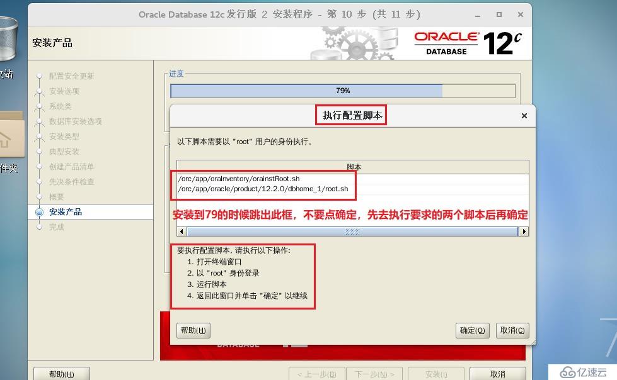Click the installer's bottom 帮助(H) button
This screenshot has width=617, height=380.
tap(61, 374)
